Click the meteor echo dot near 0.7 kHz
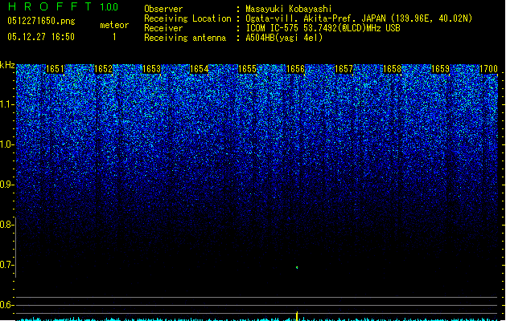The width and height of the screenshot is (506, 321). 297,267
